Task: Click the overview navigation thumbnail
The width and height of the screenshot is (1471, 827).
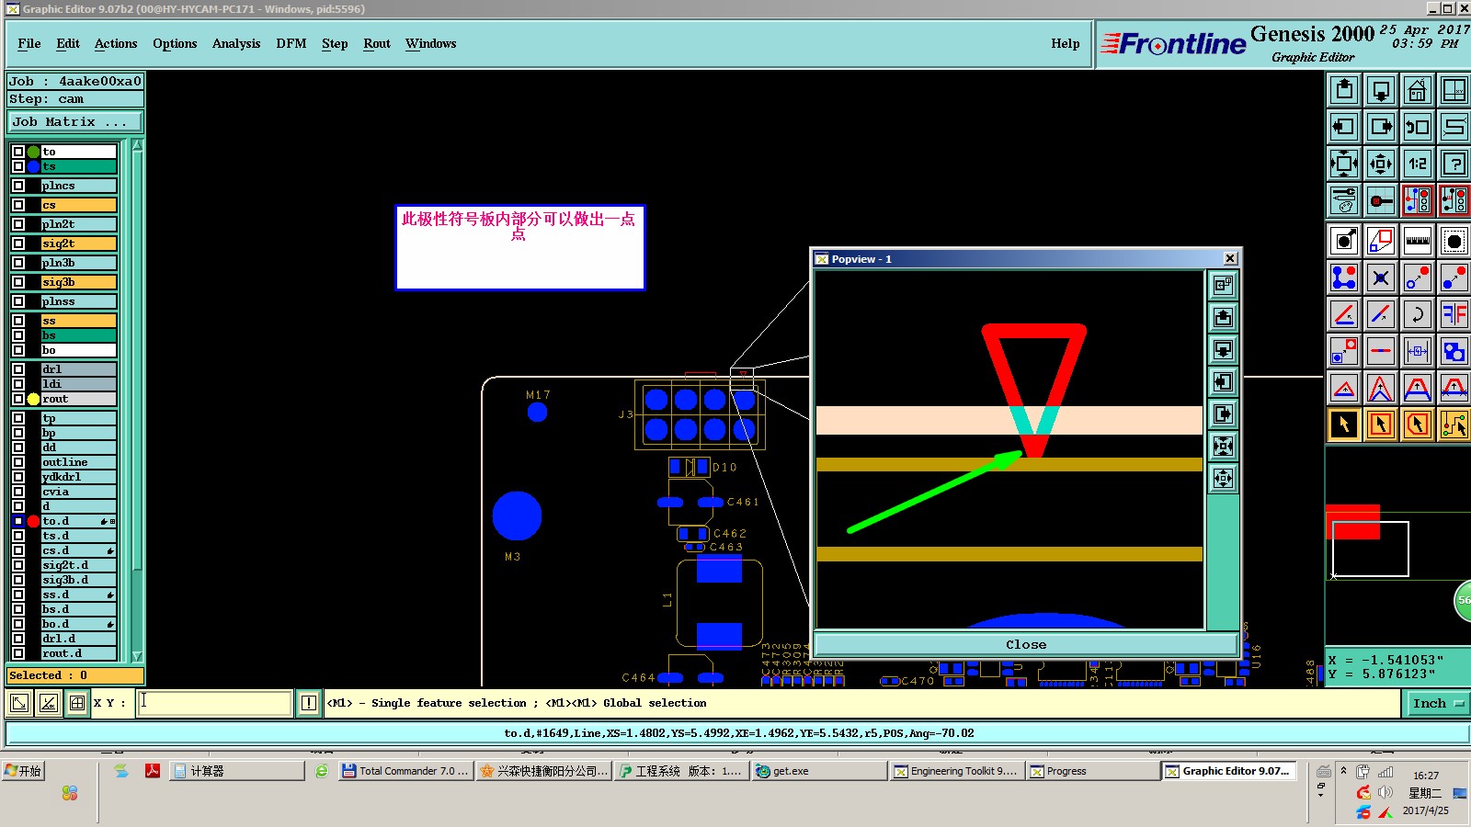Action: click(1397, 548)
